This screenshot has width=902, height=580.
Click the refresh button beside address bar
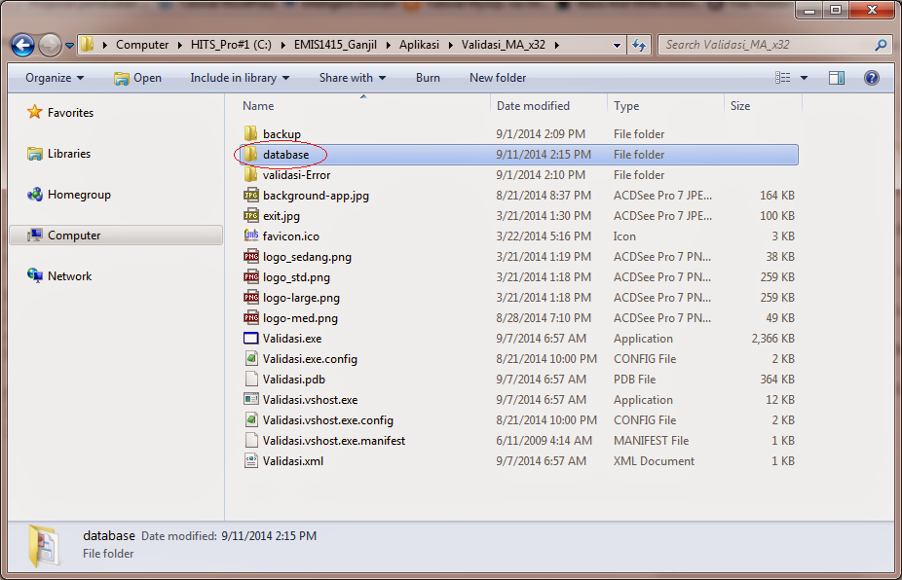click(638, 45)
